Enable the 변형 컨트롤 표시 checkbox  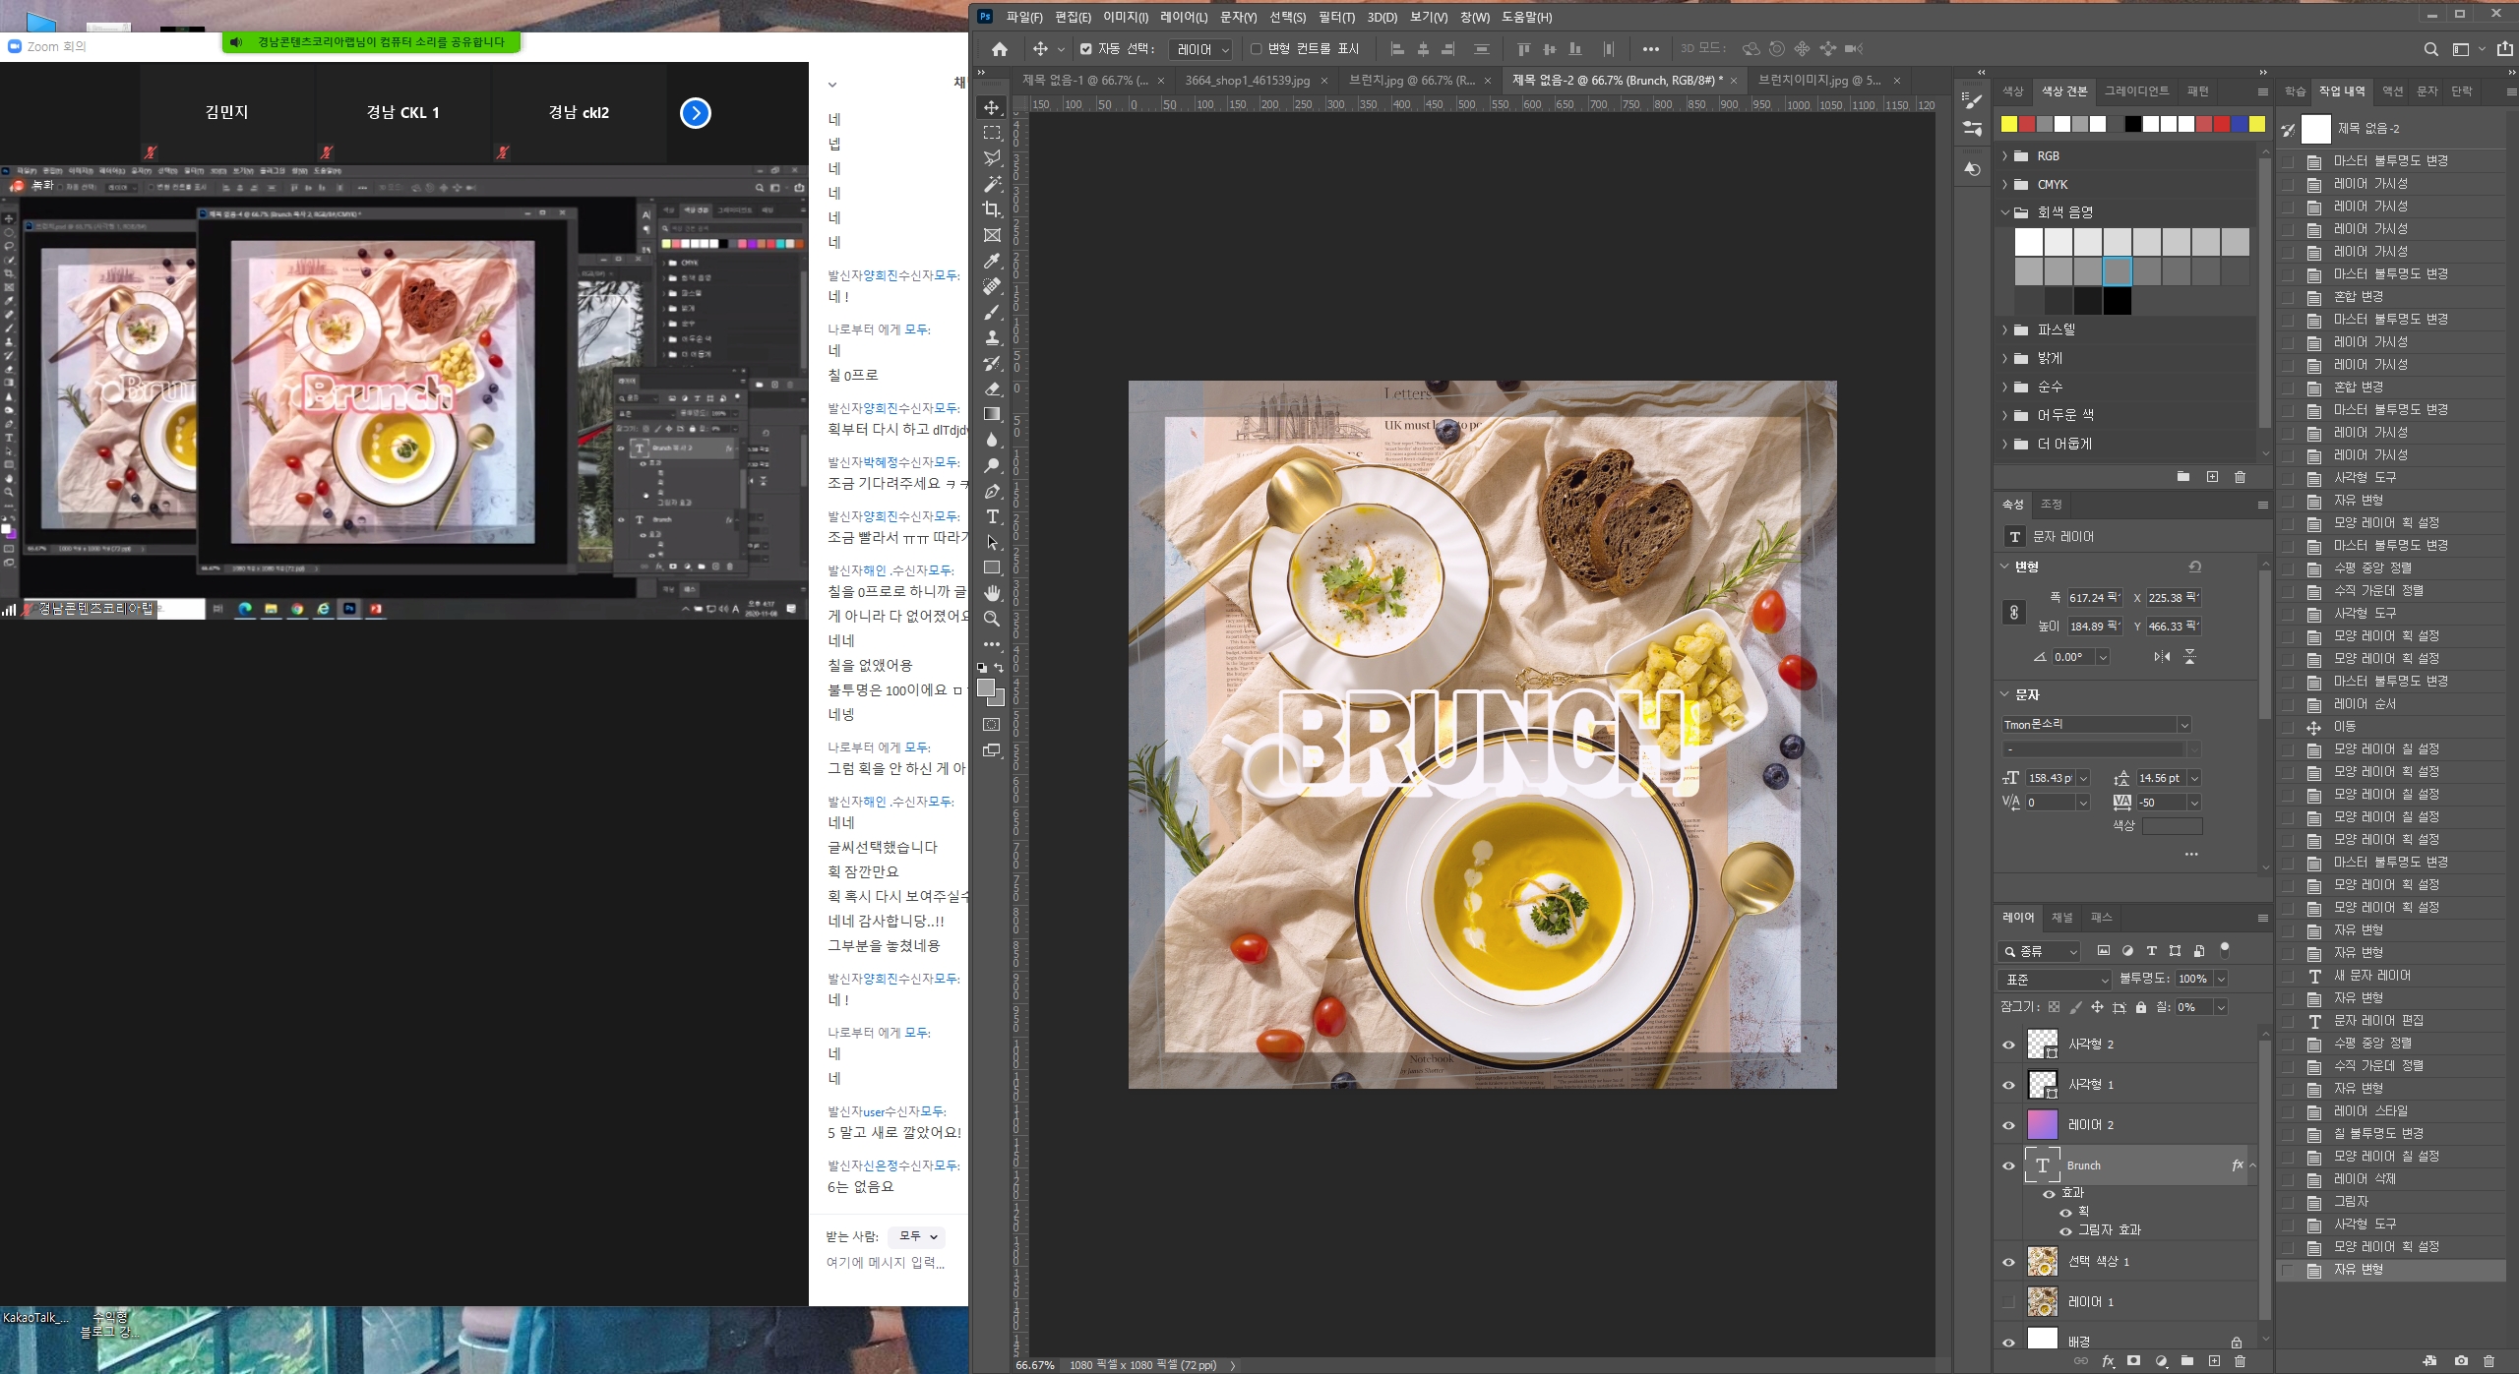[1256, 49]
